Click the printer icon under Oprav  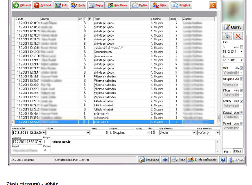point(227,36)
